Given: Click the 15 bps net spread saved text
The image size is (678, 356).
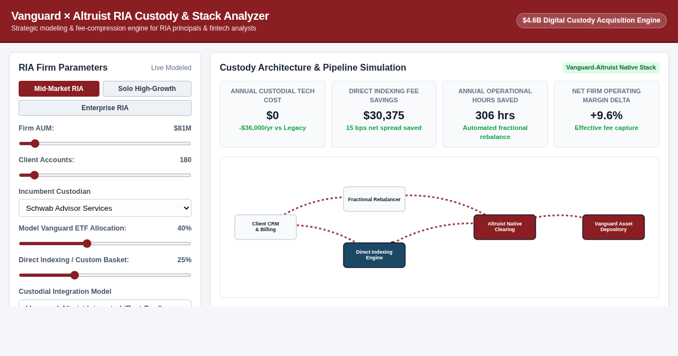Looking at the screenshot, I should pos(384,128).
